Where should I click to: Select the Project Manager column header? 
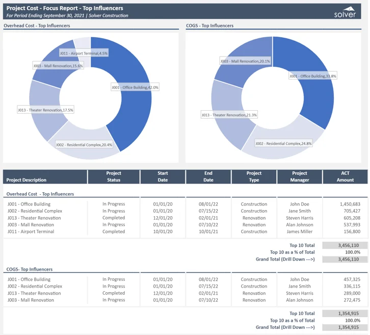click(299, 176)
